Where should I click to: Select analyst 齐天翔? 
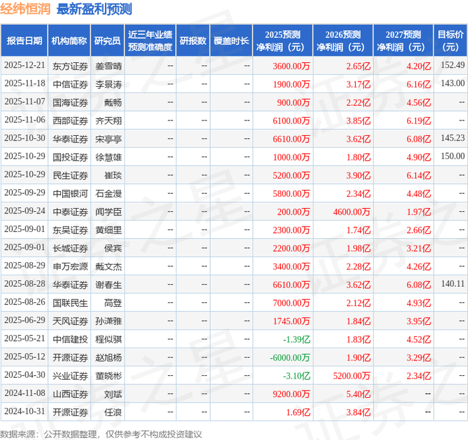coord(108,120)
